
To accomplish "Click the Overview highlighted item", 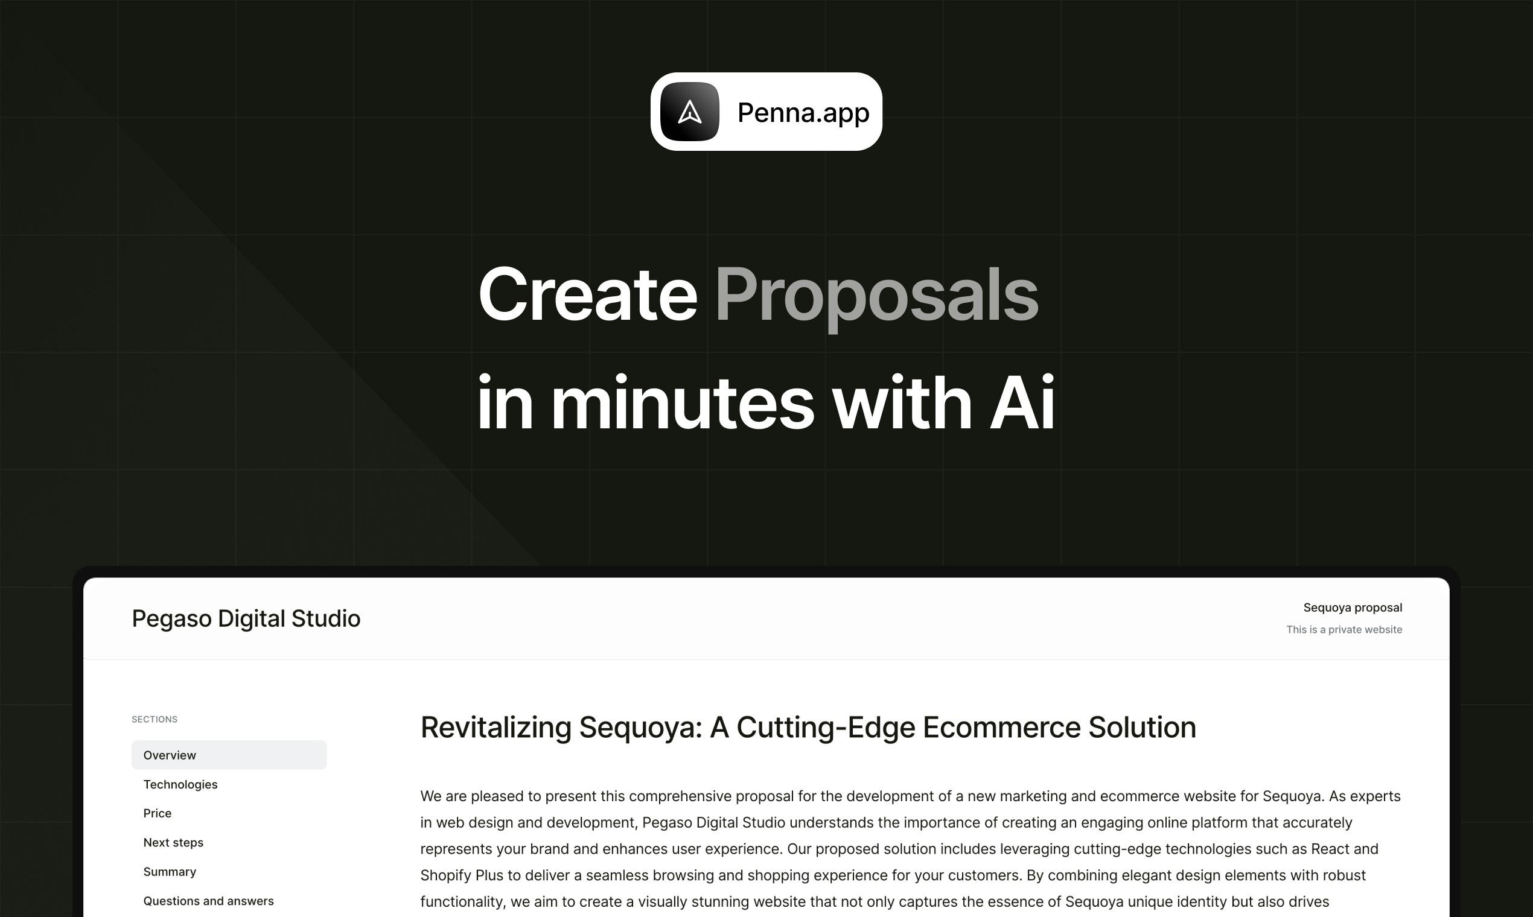I will (227, 754).
